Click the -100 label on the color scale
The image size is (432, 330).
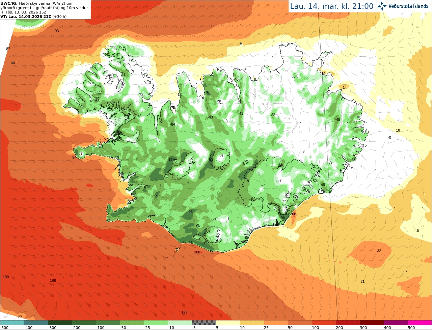(100, 327)
